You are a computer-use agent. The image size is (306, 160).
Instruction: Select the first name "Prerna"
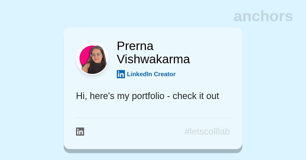pyautogui.click(x=135, y=46)
